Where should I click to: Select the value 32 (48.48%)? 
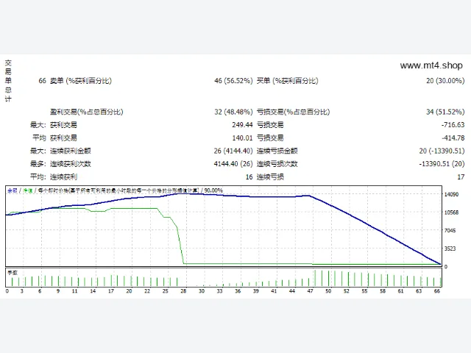click(x=233, y=112)
